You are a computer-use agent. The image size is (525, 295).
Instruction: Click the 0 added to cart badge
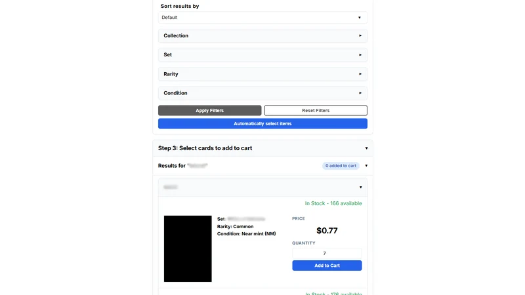click(341, 166)
